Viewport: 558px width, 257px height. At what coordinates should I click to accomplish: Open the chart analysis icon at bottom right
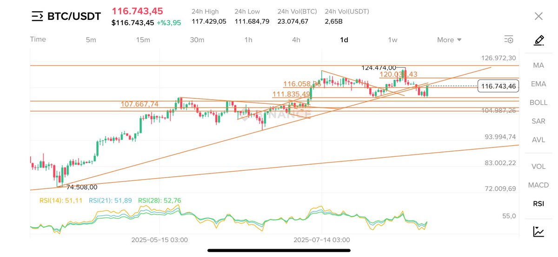(538, 231)
